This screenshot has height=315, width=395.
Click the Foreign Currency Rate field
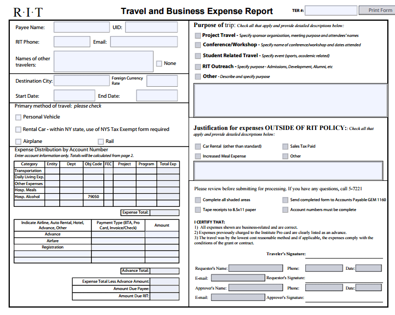coord(162,81)
